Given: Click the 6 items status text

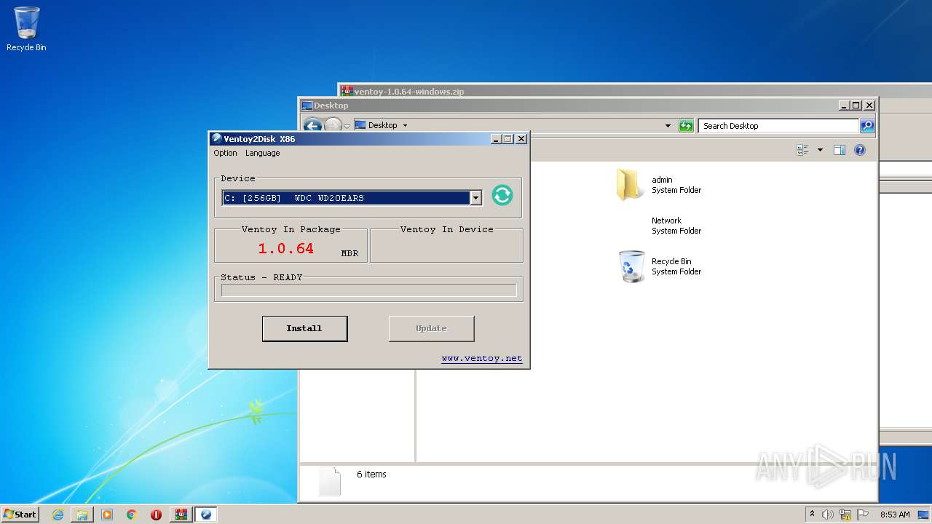Looking at the screenshot, I should click(x=371, y=475).
